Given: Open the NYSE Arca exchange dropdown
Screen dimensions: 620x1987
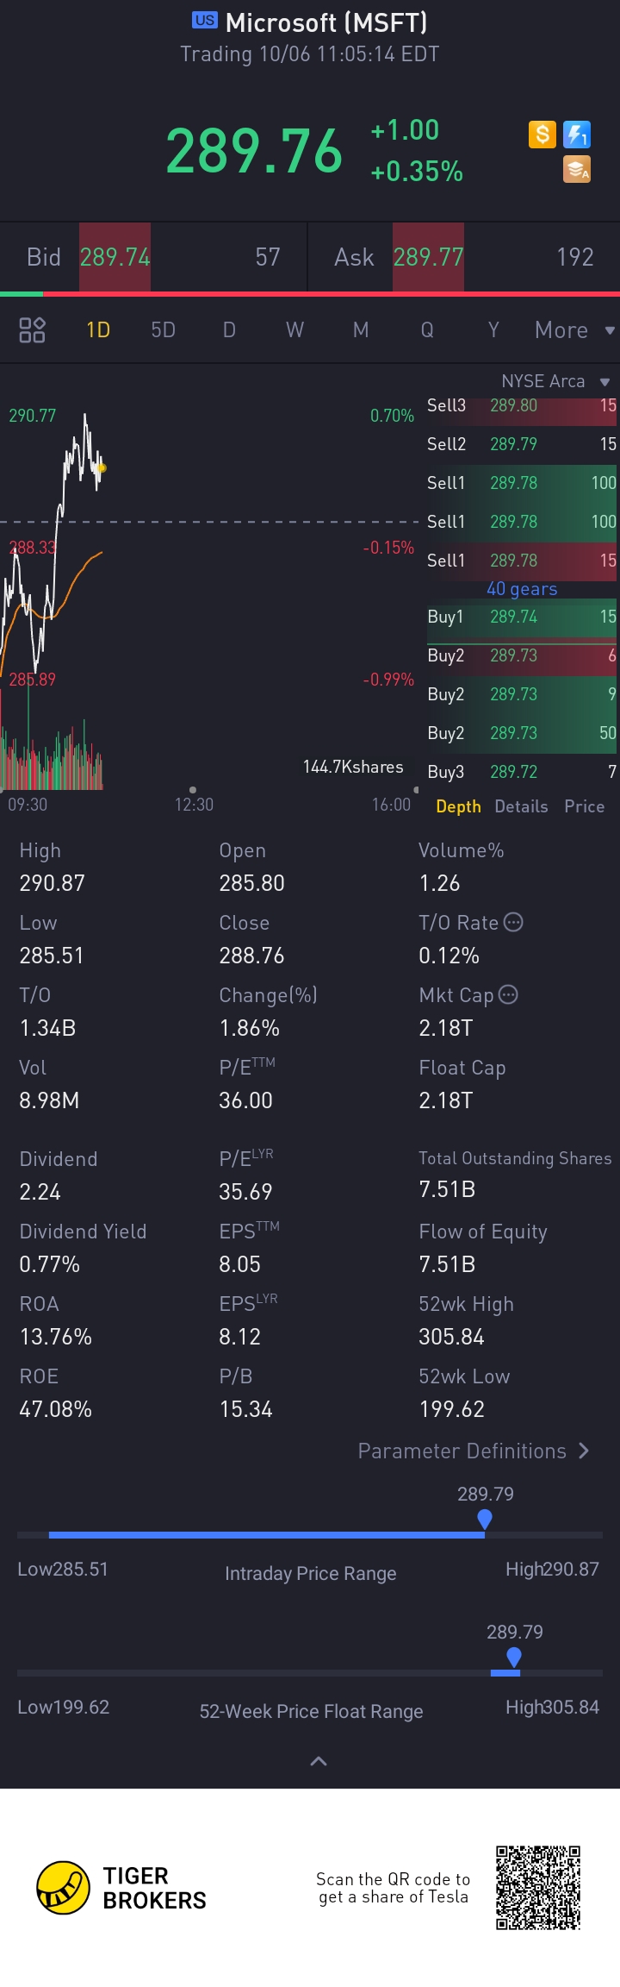Looking at the screenshot, I should coord(555,381).
